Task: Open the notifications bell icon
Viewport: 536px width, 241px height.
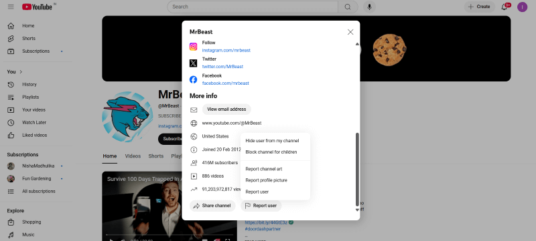Action: coord(505,7)
